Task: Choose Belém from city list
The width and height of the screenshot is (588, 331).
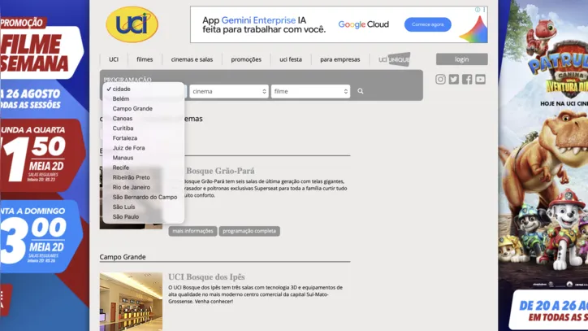Action: [x=144, y=98]
